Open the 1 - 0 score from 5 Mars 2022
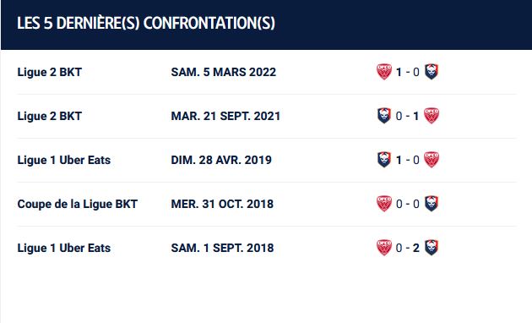 (408, 72)
